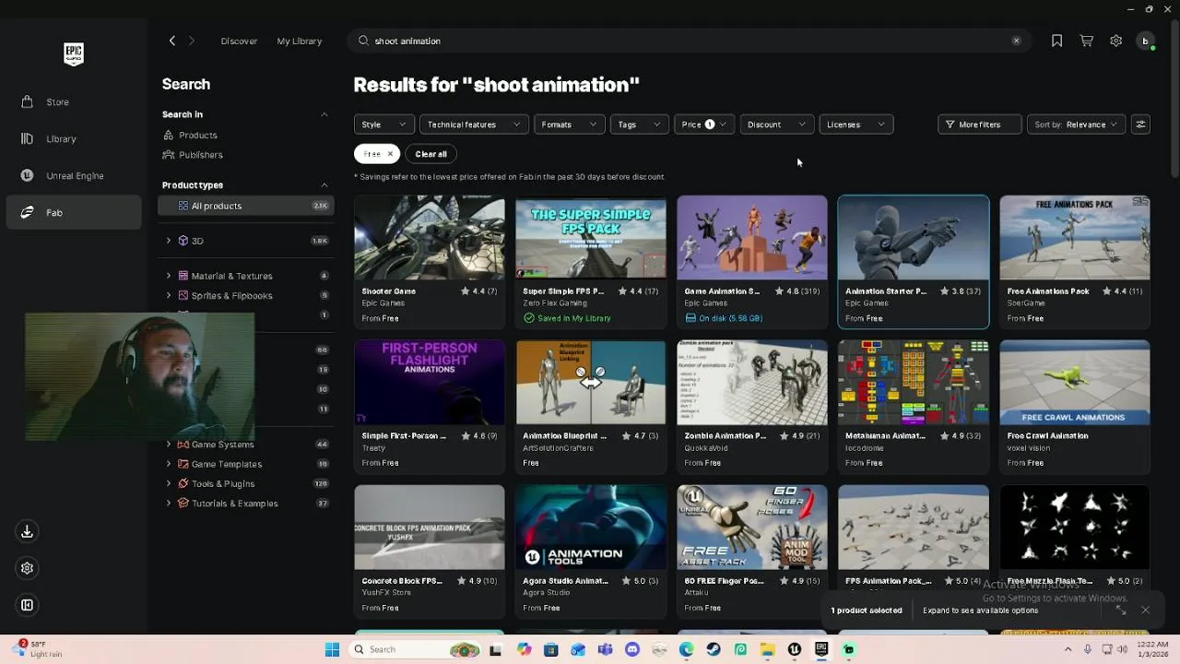This screenshot has width=1180, height=664.
Task: Open the Tags filter dropdown
Action: tap(639, 125)
